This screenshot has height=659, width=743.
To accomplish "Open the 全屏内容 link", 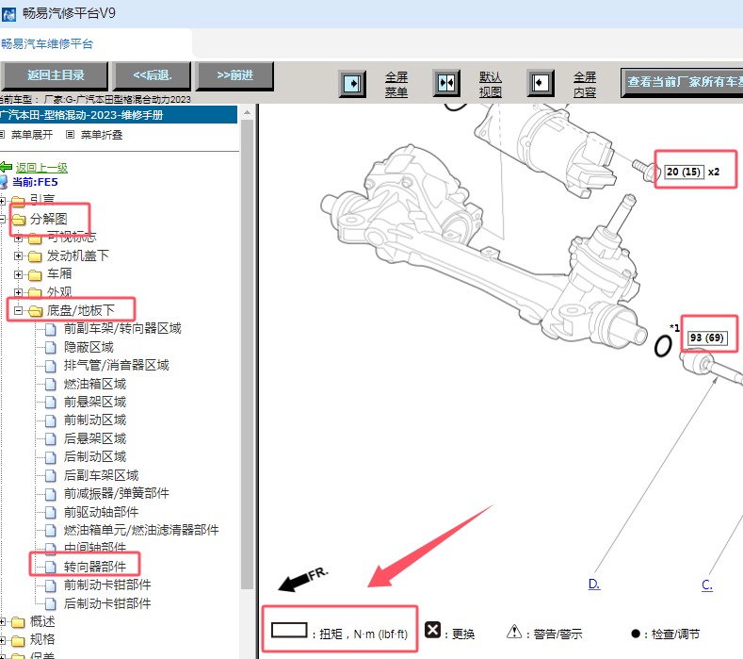I will (584, 85).
